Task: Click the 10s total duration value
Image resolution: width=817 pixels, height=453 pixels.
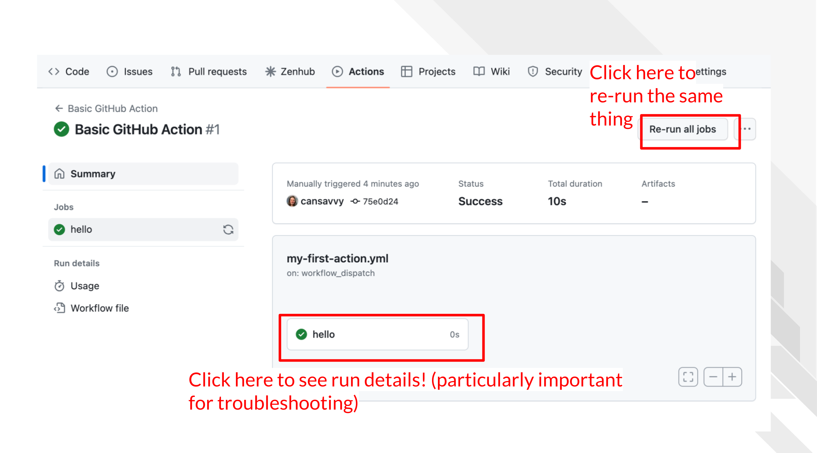Action: coord(557,201)
